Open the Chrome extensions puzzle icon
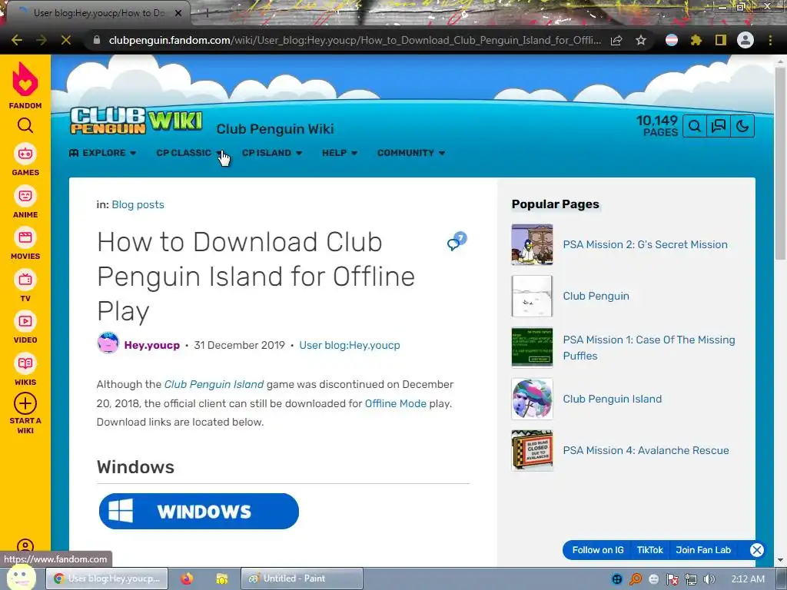The height and width of the screenshot is (590, 787). coord(696,40)
